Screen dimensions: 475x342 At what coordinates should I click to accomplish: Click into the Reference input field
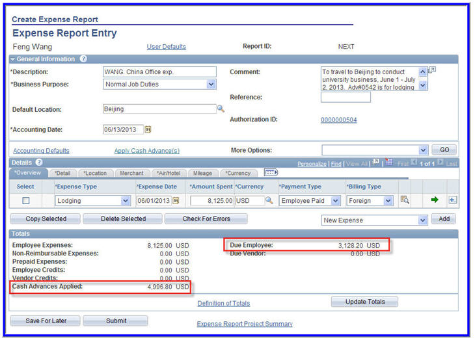coord(346,98)
